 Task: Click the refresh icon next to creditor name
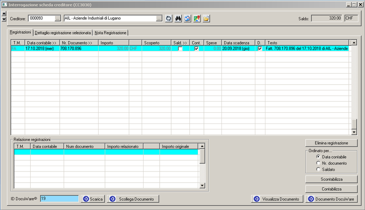(x=169, y=18)
